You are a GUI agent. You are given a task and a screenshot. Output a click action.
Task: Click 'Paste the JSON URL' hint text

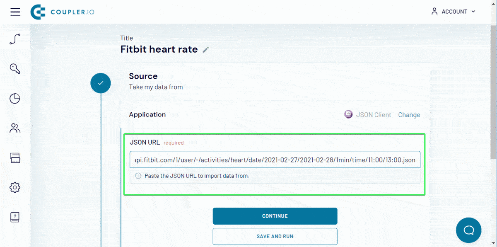point(197,176)
